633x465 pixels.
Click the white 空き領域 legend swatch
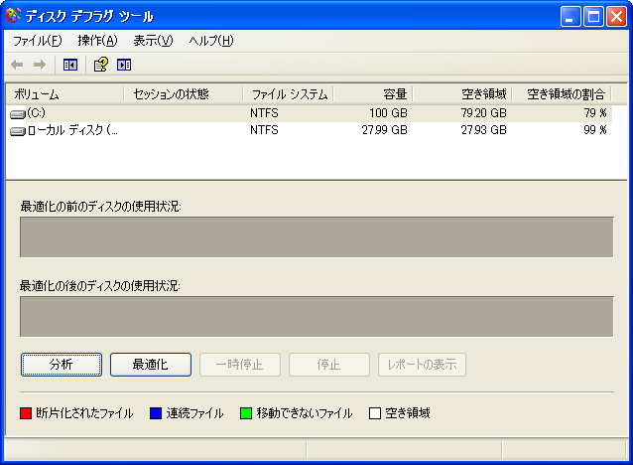(x=375, y=413)
